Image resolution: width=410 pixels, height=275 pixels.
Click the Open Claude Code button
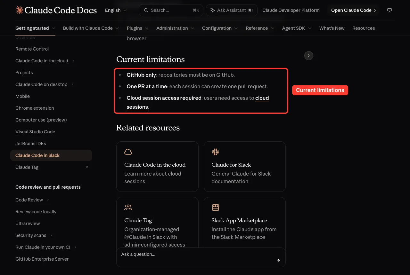[x=353, y=10]
